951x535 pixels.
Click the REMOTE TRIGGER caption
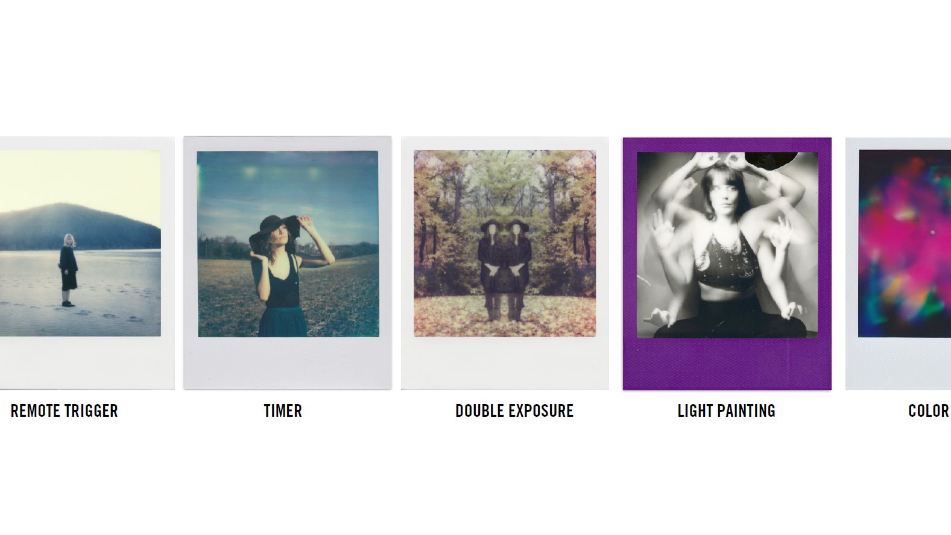click(65, 411)
